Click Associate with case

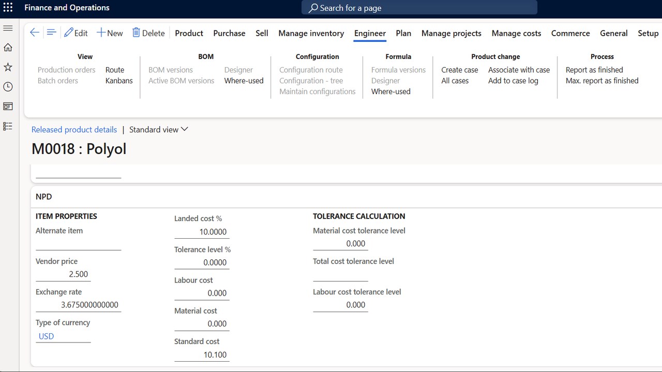pos(519,70)
